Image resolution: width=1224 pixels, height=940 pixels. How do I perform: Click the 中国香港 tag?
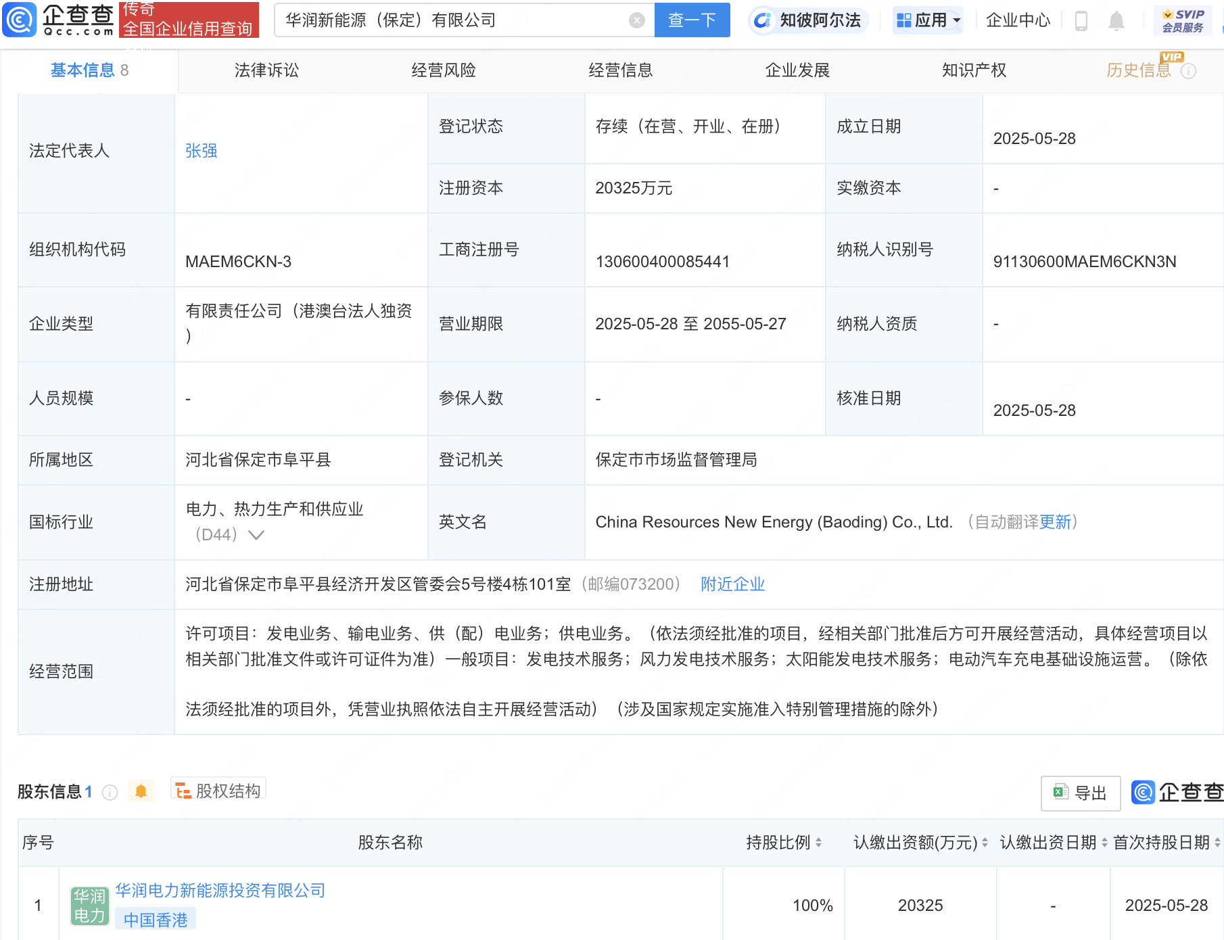[156, 920]
